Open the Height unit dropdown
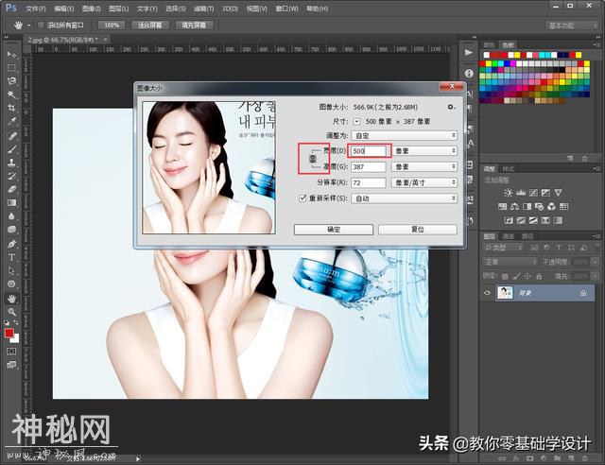Screen dimensions: 605x465 424,166
